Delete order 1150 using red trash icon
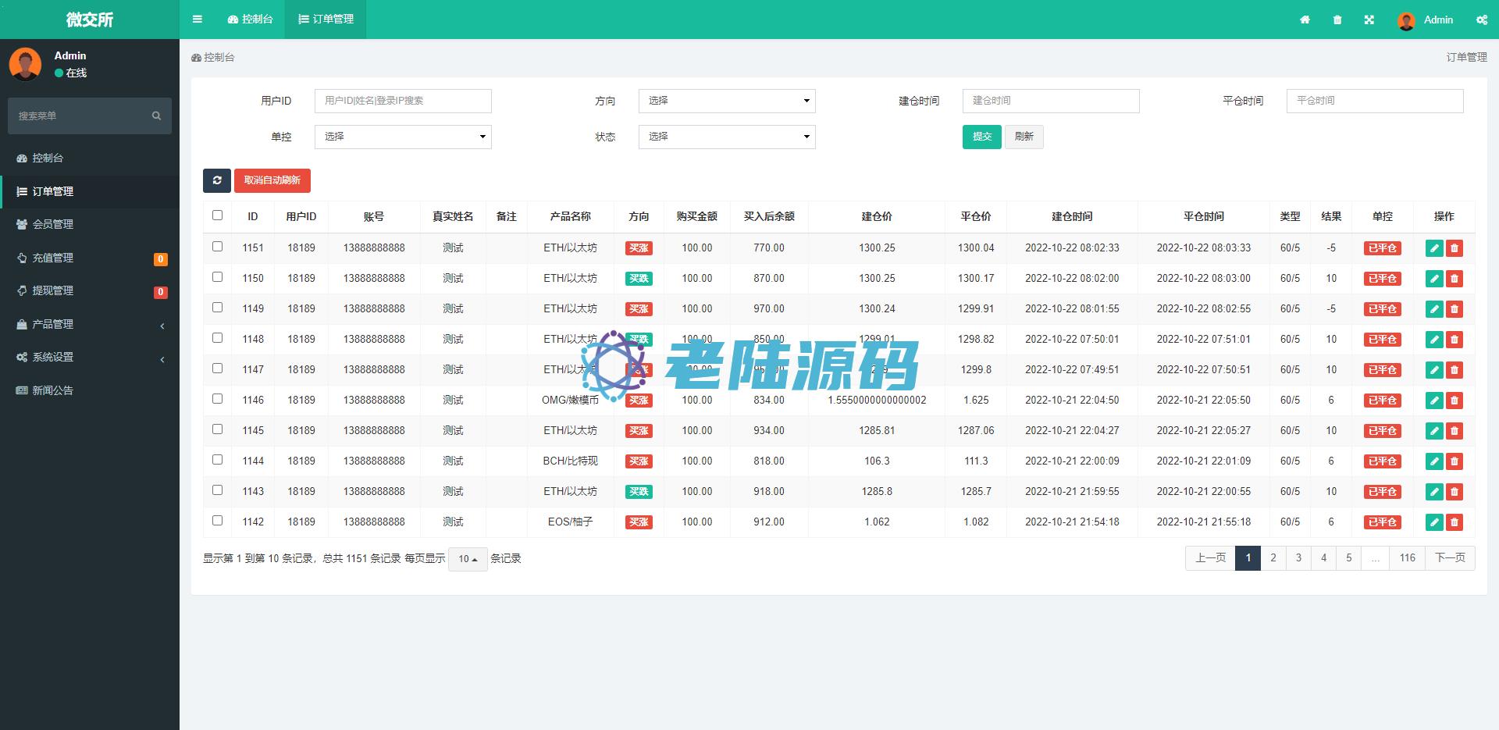This screenshot has height=730, width=1499. click(x=1454, y=279)
